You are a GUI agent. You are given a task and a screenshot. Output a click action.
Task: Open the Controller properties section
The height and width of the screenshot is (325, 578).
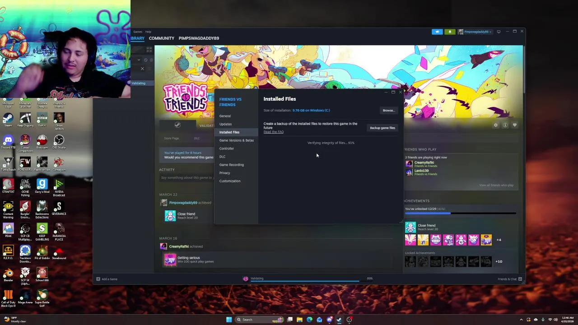(x=227, y=149)
